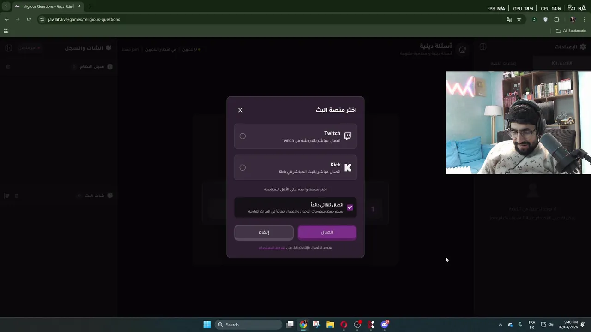Open the terms of use link
Image resolution: width=591 pixels, height=332 pixels.
[272, 248]
